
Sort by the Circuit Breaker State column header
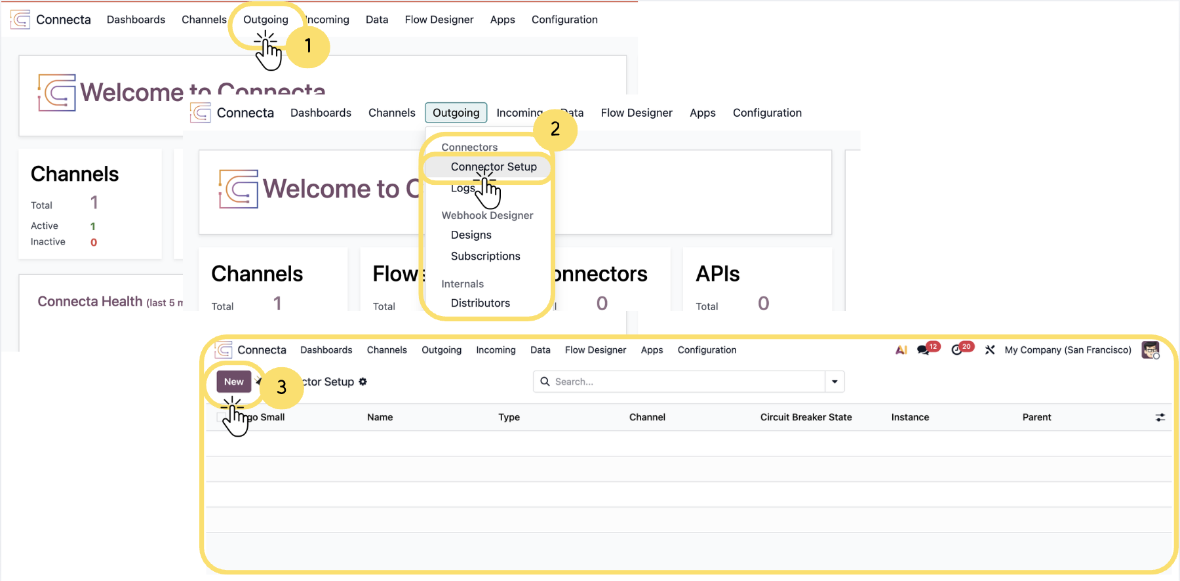tap(806, 418)
